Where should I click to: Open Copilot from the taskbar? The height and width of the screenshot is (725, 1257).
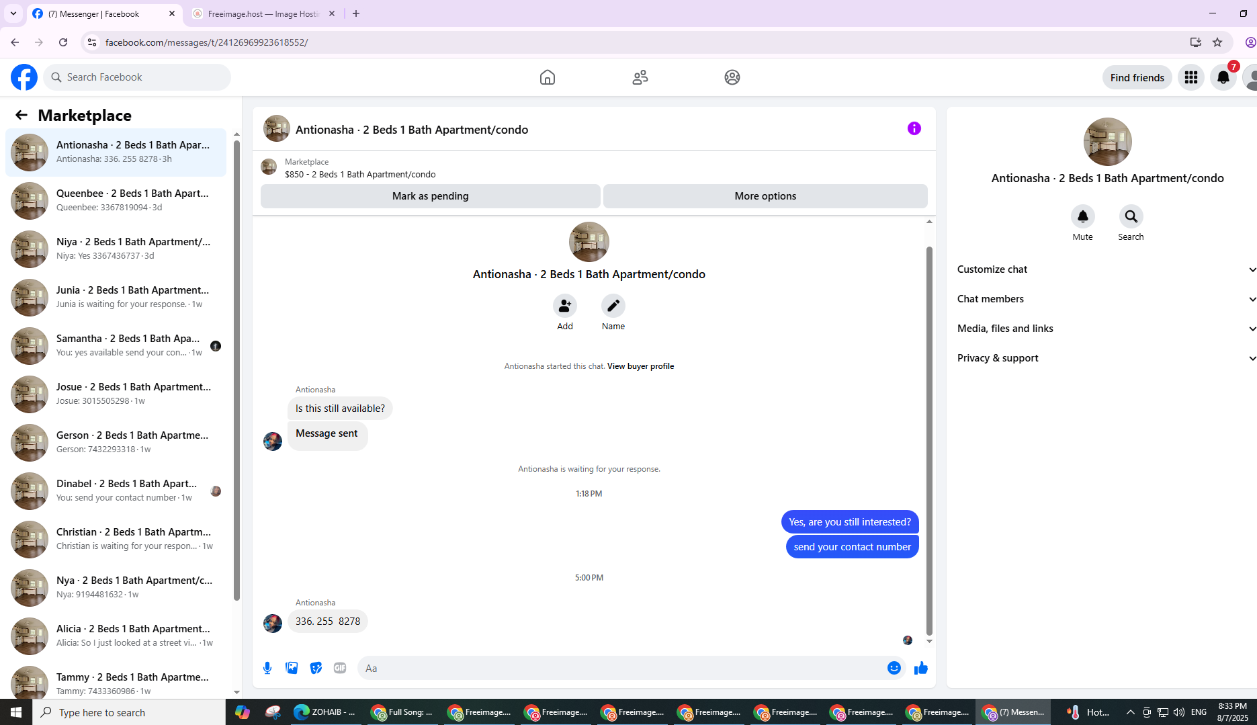tap(243, 712)
